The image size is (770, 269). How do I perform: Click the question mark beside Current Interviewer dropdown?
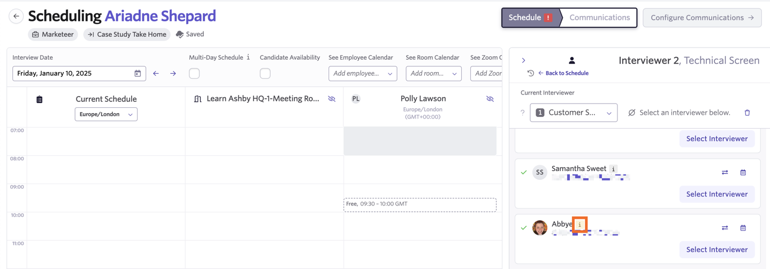tap(523, 113)
